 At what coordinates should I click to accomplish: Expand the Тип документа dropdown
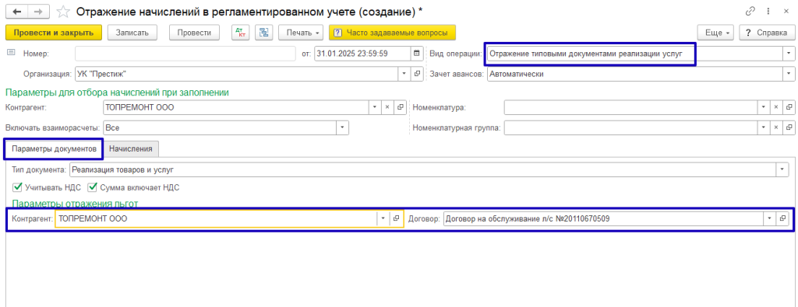782,169
